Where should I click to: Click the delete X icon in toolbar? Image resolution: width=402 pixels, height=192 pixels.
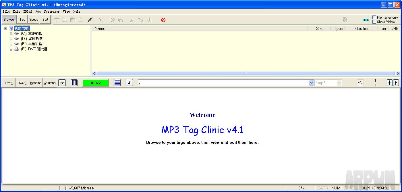[101, 20]
